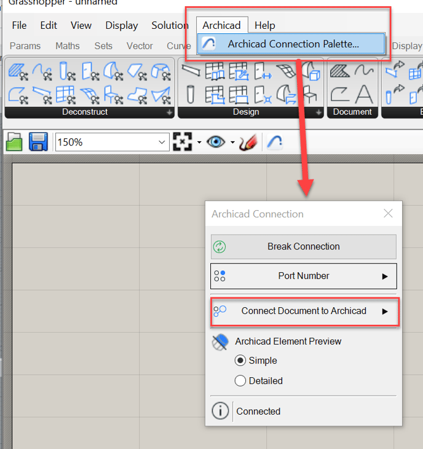
Task: Click the info icon next to Connected
Action: coord(220,411)
